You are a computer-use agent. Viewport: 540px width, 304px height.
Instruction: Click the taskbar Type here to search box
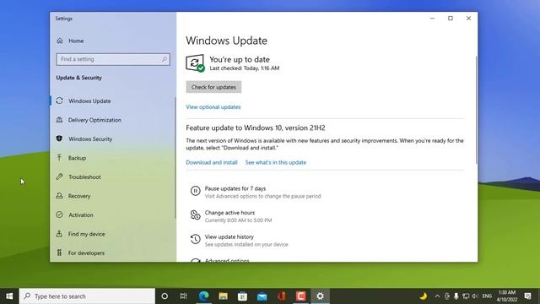click(x=87, y=296)
